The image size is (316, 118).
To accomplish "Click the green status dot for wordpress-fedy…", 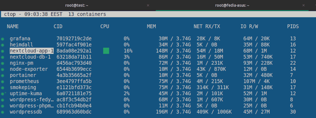I will (2, 100).
